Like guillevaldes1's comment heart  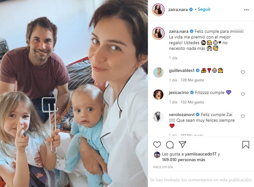[x=243, y=72]
